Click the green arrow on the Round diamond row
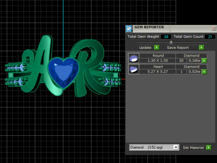Viewport: 217px width, 163px height. click(x=204, y=61)
